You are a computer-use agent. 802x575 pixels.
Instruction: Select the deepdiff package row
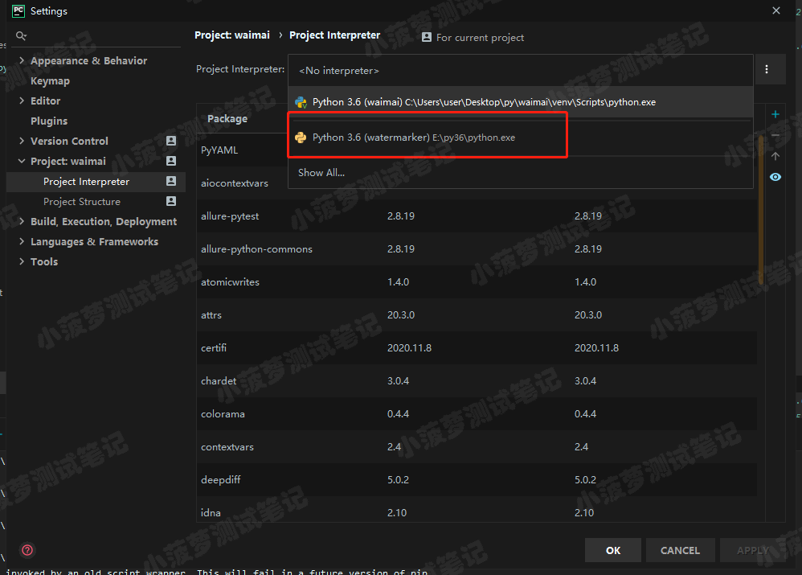click(477, 480)
